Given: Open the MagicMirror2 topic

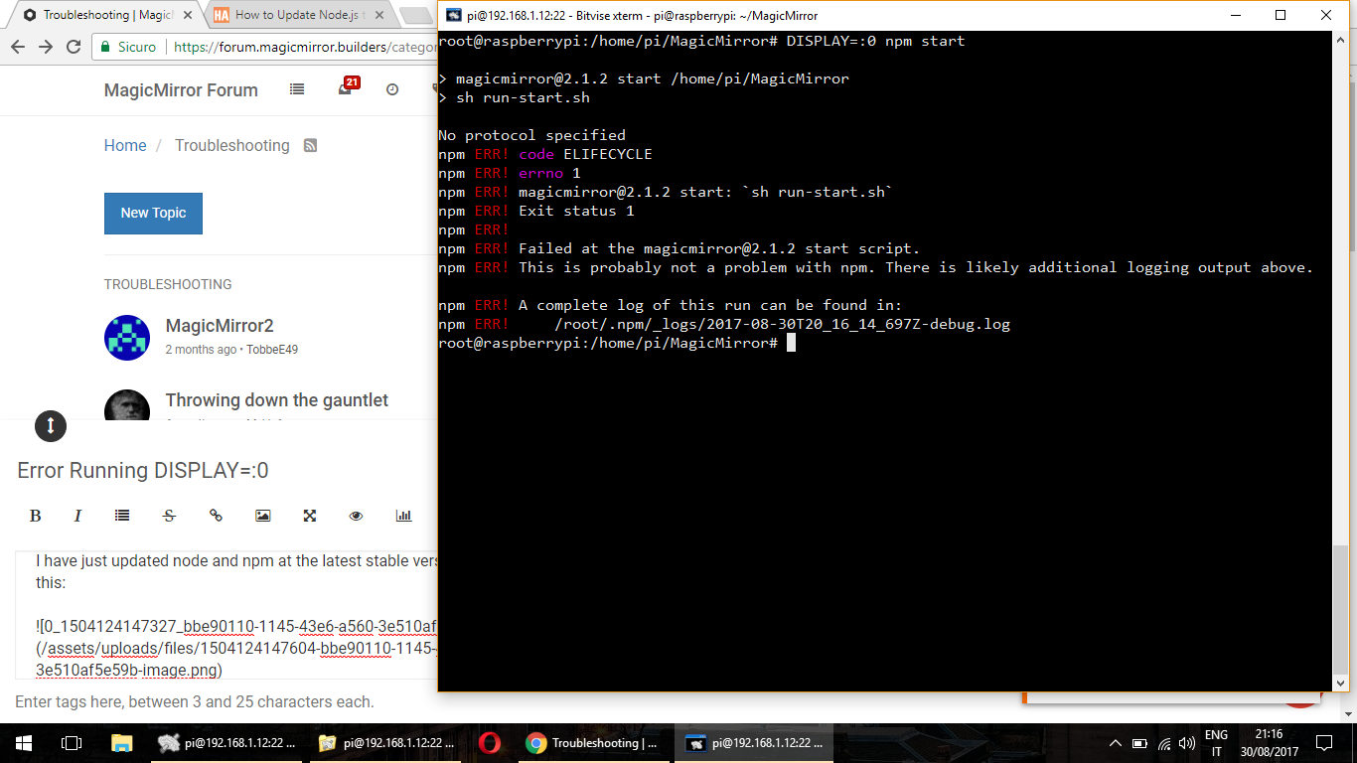Looking at the screenshot, I should pyautogui.click(x=220, y=326).
